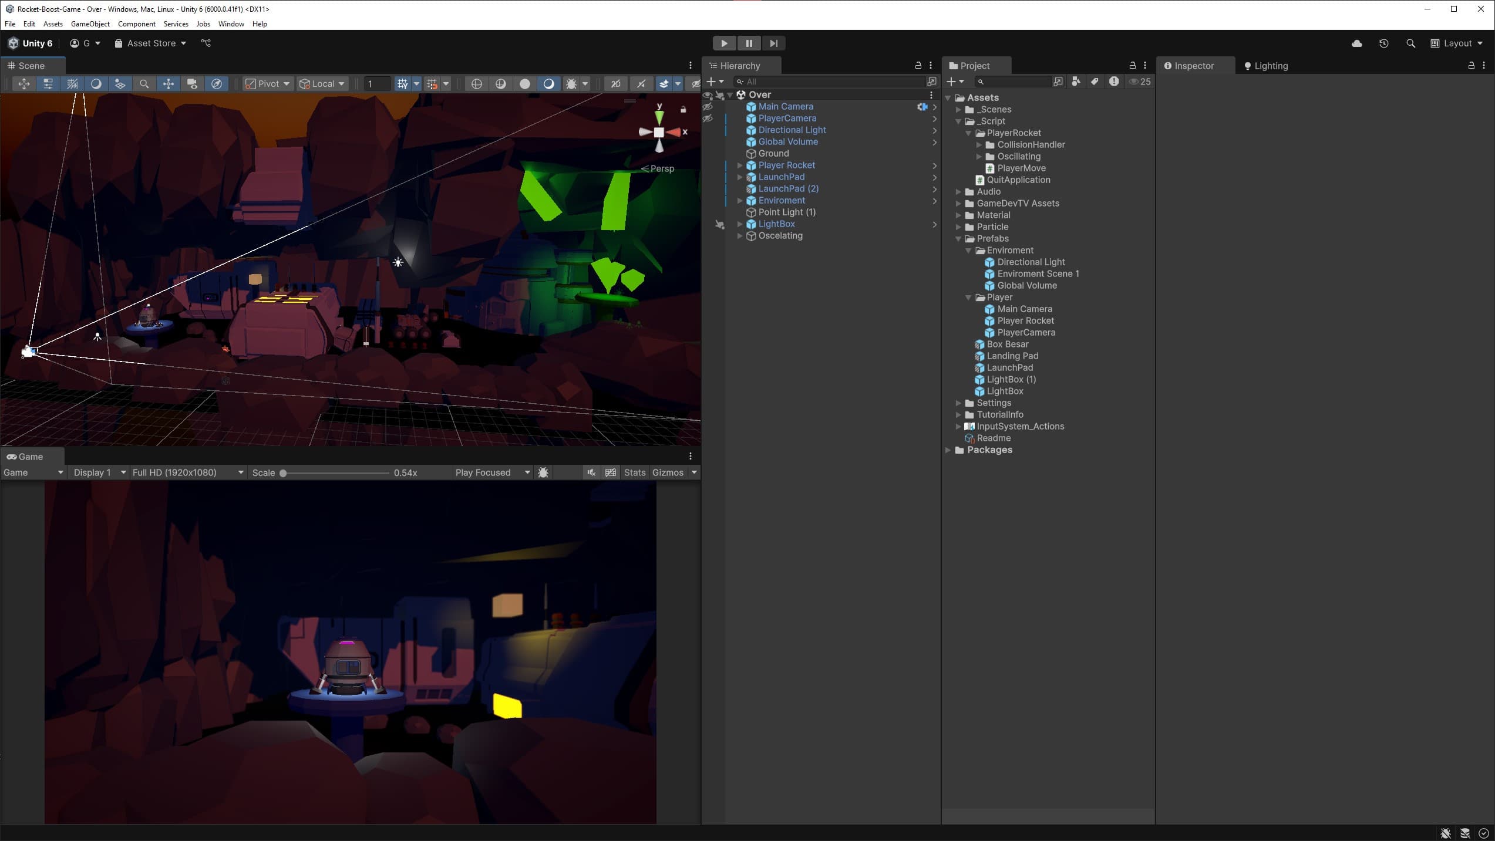This screenshot has height=841, width=1495.
Task: Expand the Packages folder
Action: pos(948,450)
